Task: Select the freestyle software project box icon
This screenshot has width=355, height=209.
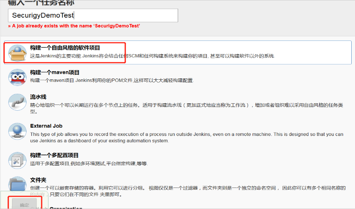Action: [x=17, y=53]
